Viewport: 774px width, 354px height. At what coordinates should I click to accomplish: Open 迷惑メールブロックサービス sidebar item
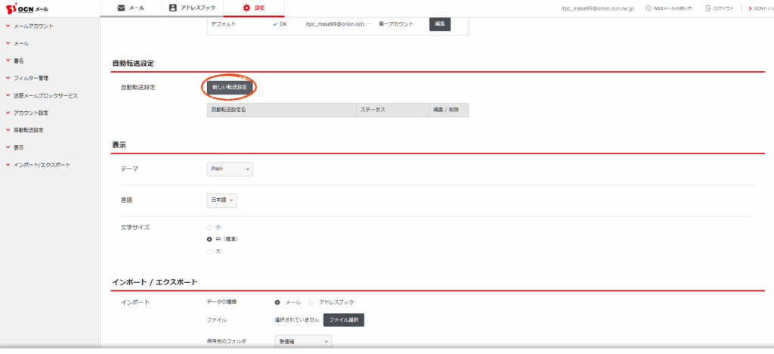(x=45, y=95)
